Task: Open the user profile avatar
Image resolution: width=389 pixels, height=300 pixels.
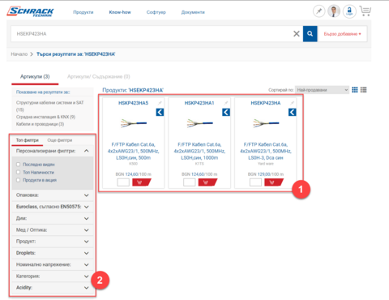Action: (334, 11)
